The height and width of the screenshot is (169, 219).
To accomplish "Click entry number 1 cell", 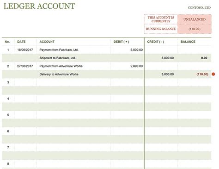I will pyautogui.click(x=8, y=50).
